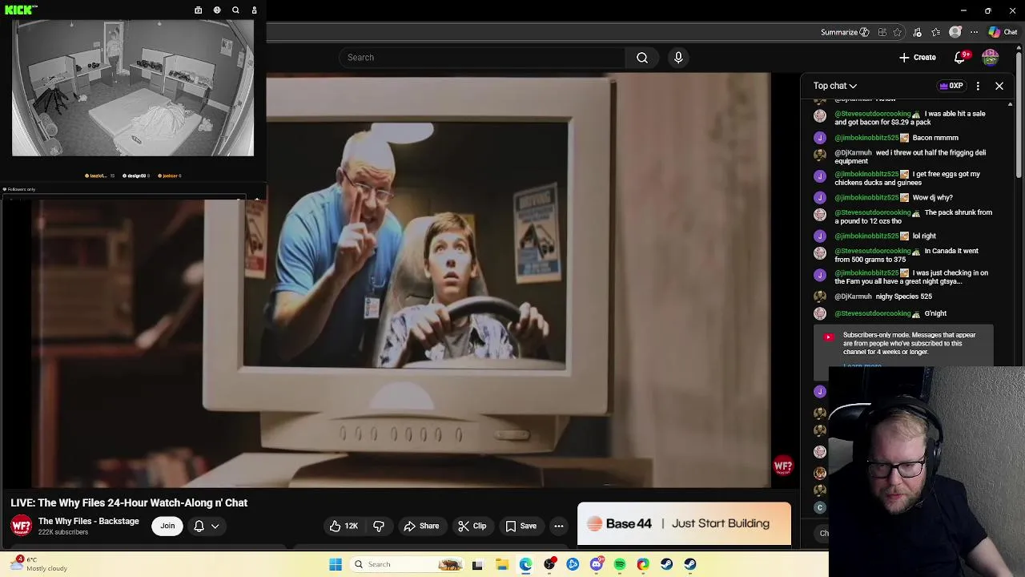
Task: Click the Join membership button
Action: [167, 526]
